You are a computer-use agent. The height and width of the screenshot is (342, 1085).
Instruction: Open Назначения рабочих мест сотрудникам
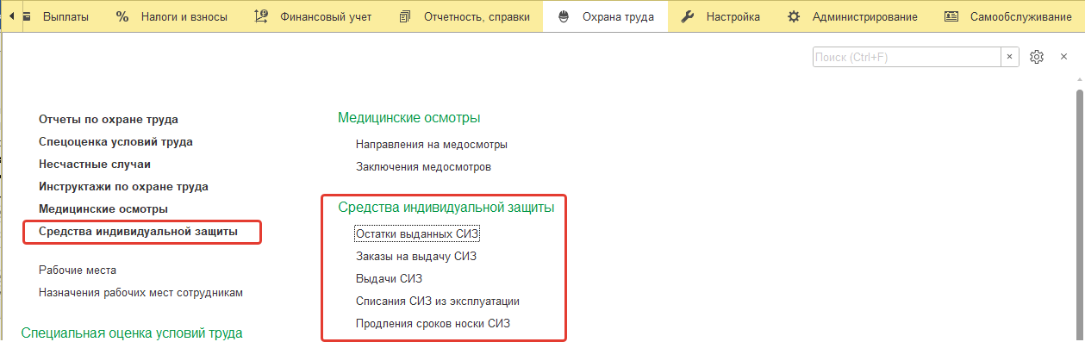(140, 293)
